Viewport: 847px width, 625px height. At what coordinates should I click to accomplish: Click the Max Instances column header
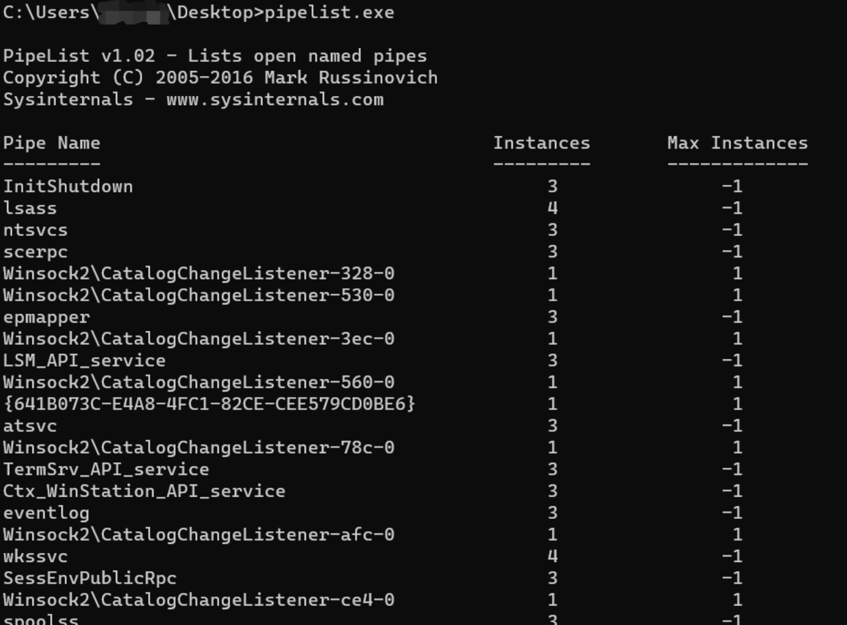click(x=737, y=143)
